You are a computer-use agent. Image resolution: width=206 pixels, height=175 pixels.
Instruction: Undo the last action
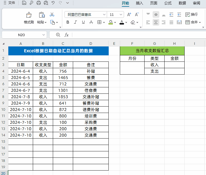coord(53,3)
